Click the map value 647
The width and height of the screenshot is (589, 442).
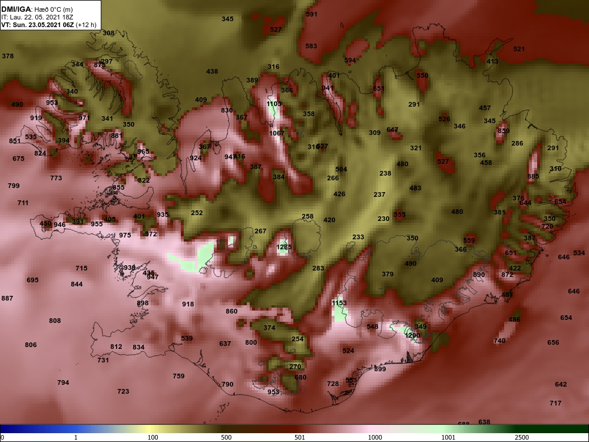pos(392,130)
